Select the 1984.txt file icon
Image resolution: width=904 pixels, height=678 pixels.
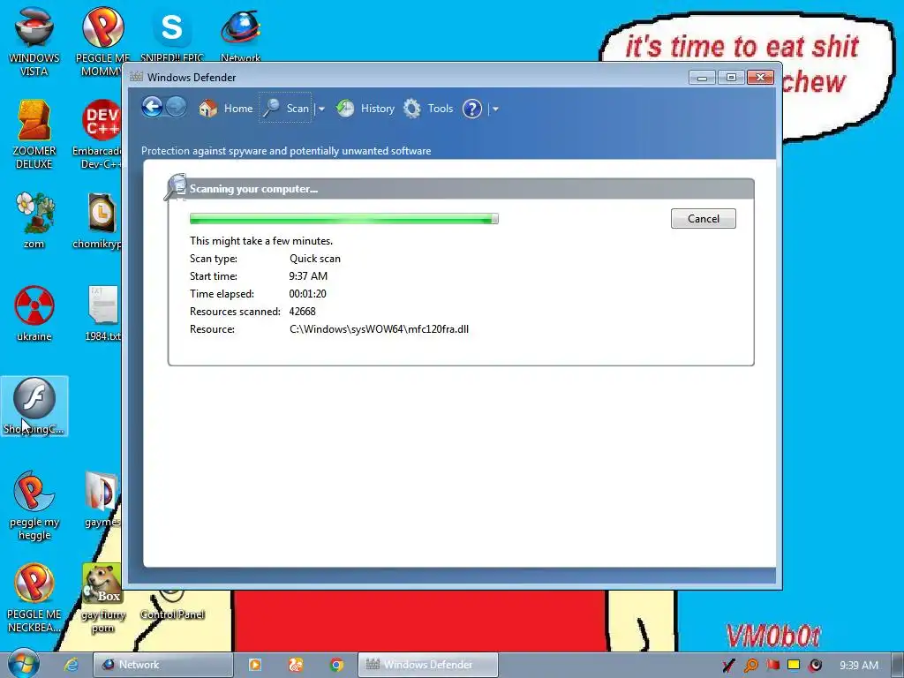point(102,313)
